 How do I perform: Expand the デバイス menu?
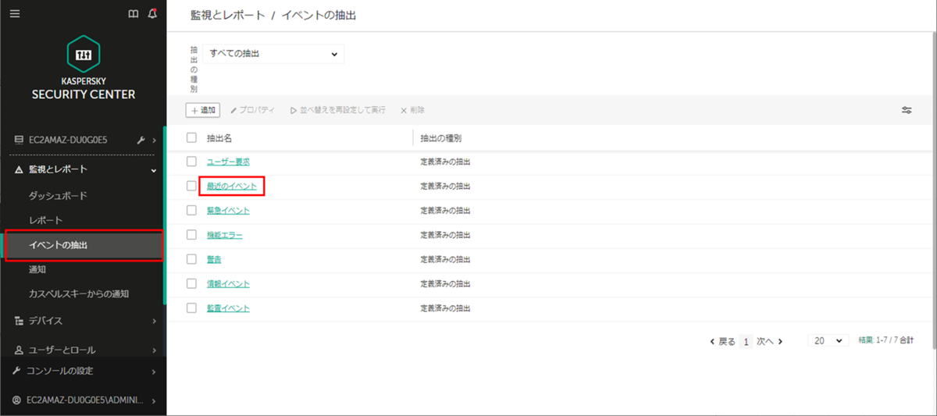(x=154, y=321)
